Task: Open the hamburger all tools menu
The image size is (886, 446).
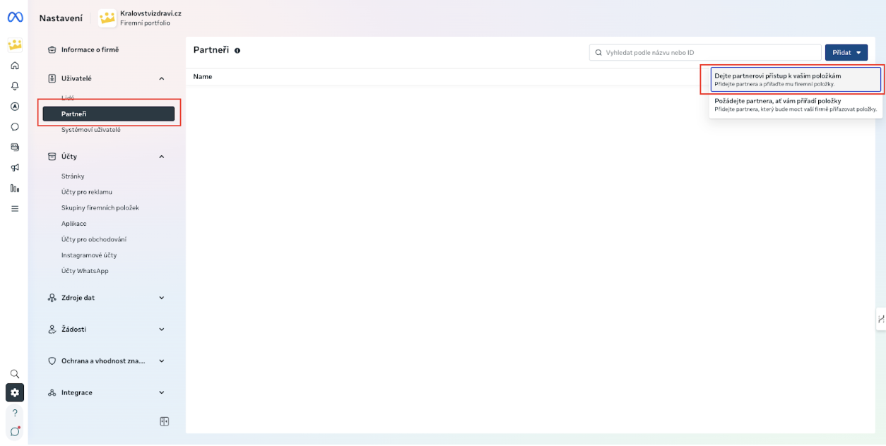Action: [x=15, y=209]
